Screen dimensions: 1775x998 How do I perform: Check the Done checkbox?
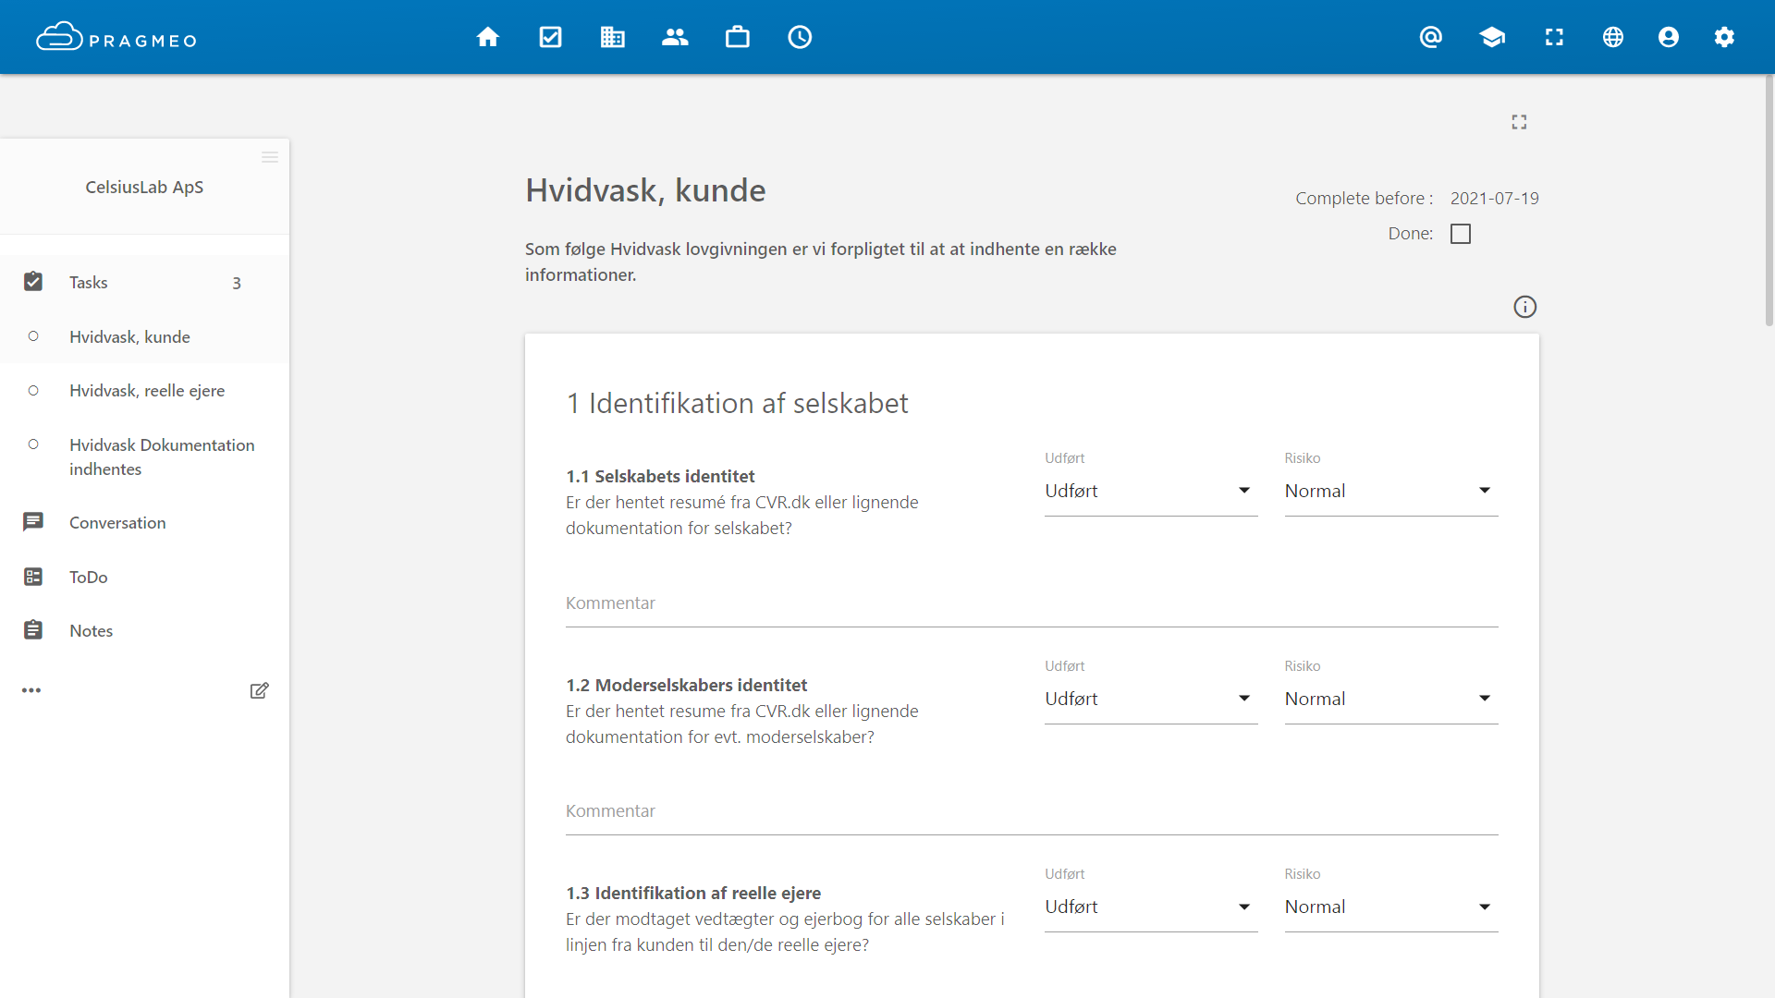(1461, 234)
